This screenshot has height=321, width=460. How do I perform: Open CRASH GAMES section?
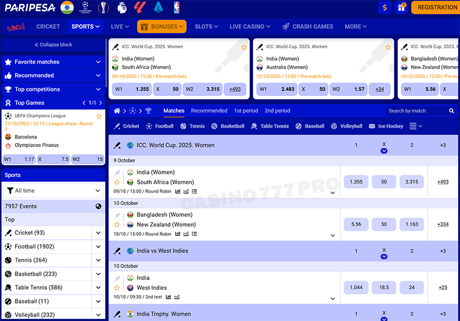(x=308, y=26)
